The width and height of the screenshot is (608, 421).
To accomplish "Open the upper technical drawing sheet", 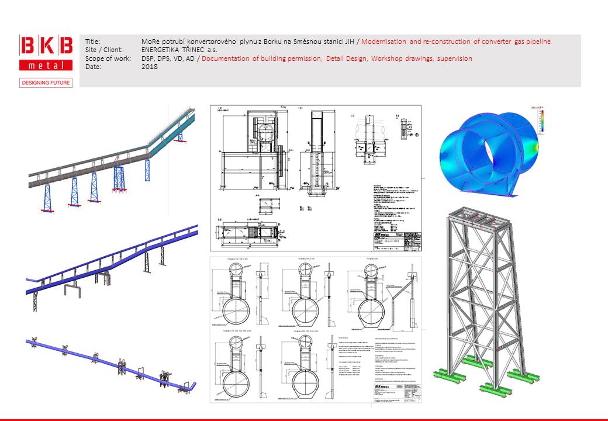I will [x=316, y=178].
